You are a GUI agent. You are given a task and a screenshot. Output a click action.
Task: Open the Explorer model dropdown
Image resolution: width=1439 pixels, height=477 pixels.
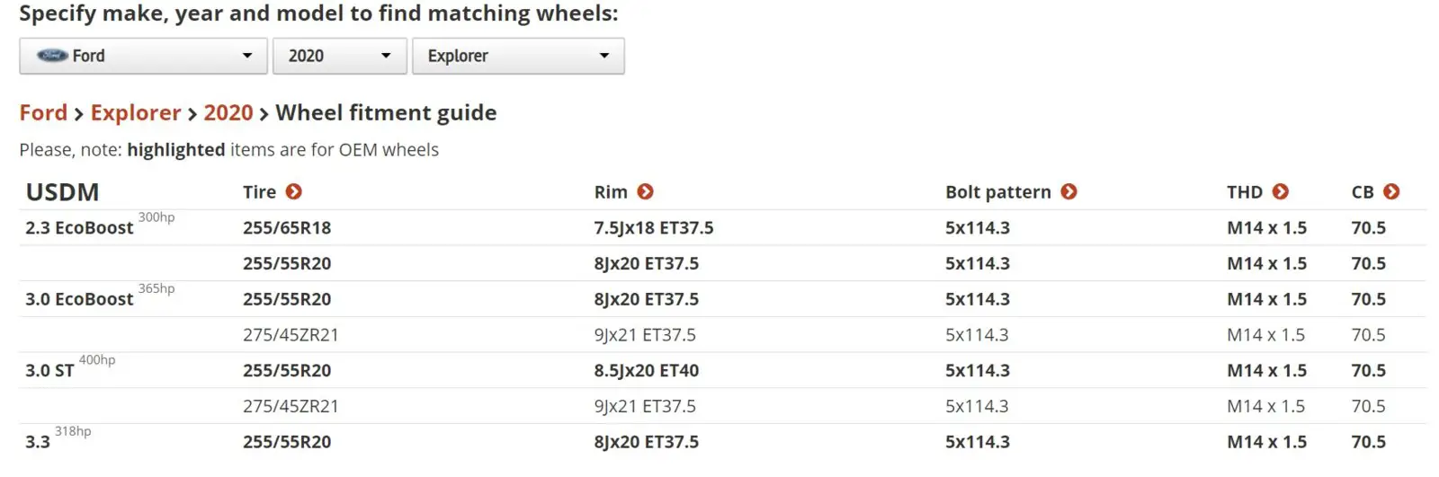tap(518, 56)
